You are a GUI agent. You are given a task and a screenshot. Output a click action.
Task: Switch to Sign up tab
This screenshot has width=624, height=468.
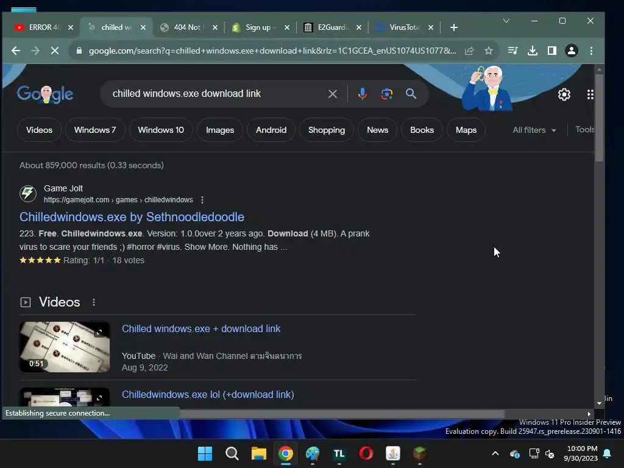[x=260, y=27]
